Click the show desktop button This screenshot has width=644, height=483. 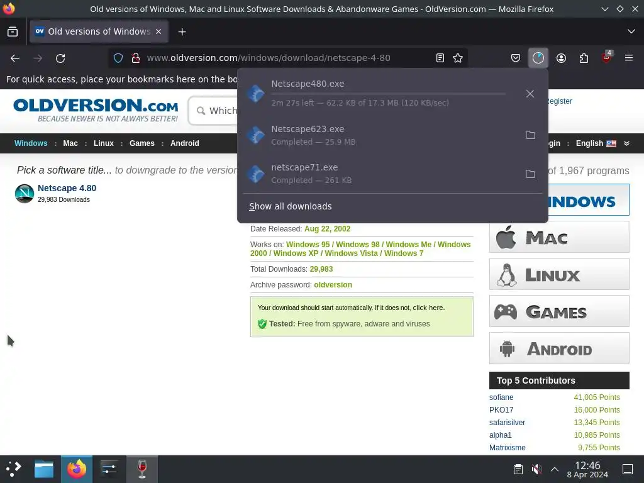point(628,469)
